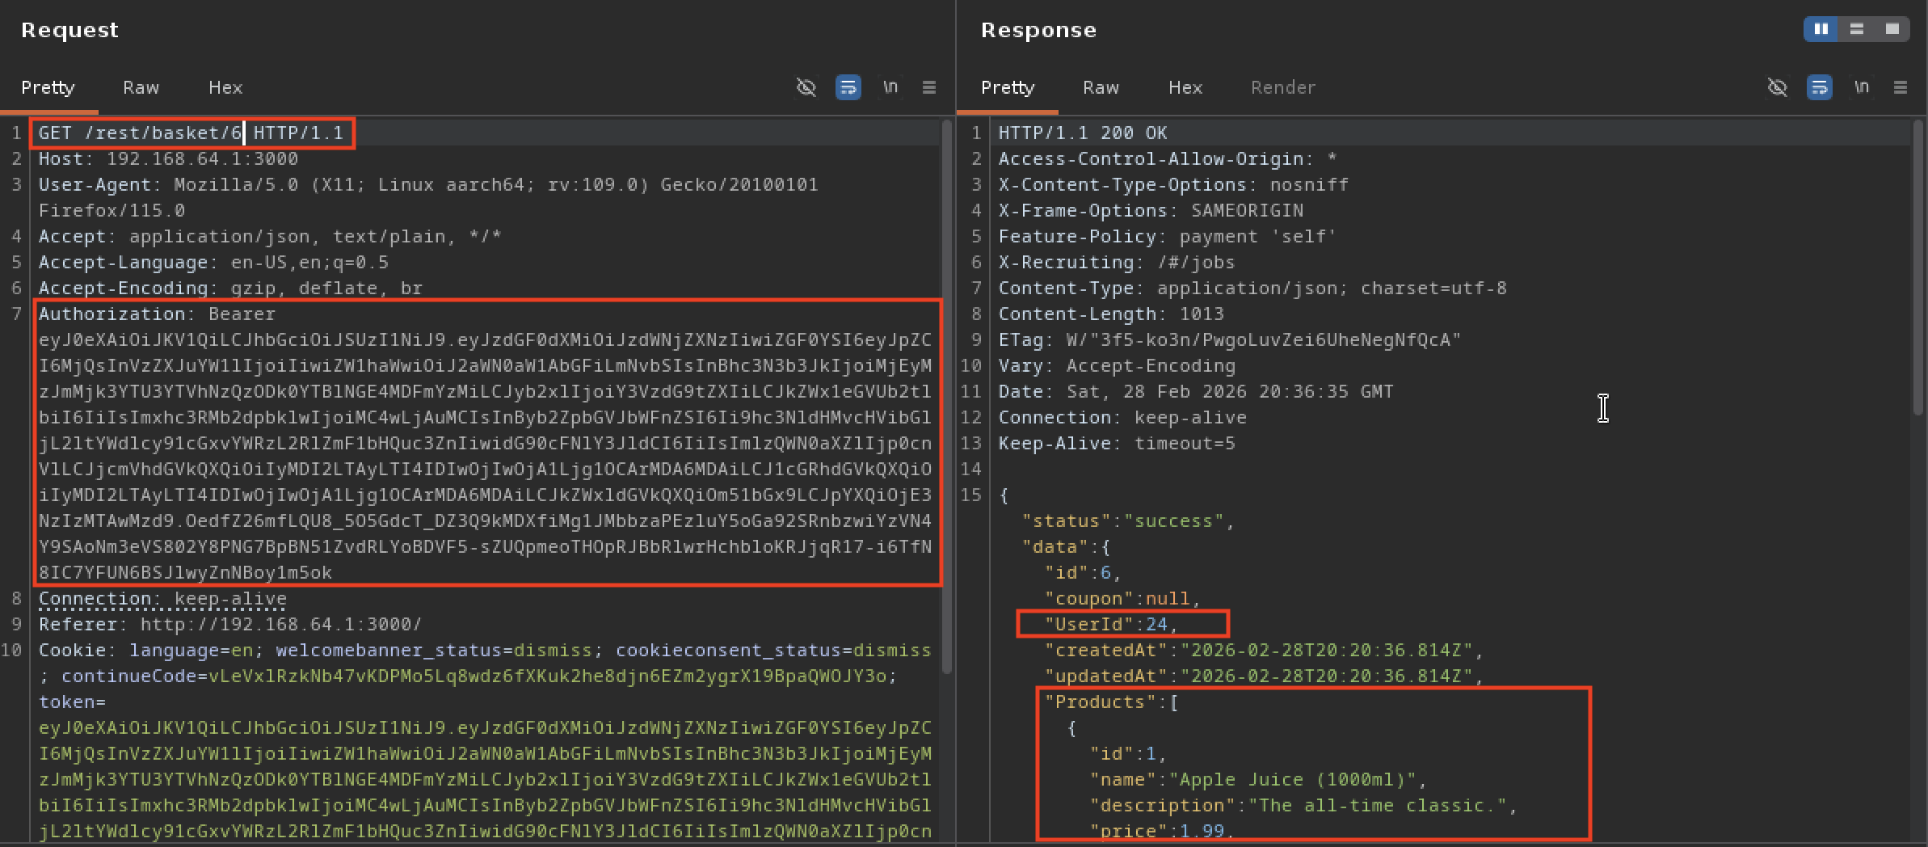Click the Host header line
This screenshot has width=1928, height=847.
point(168,158)
